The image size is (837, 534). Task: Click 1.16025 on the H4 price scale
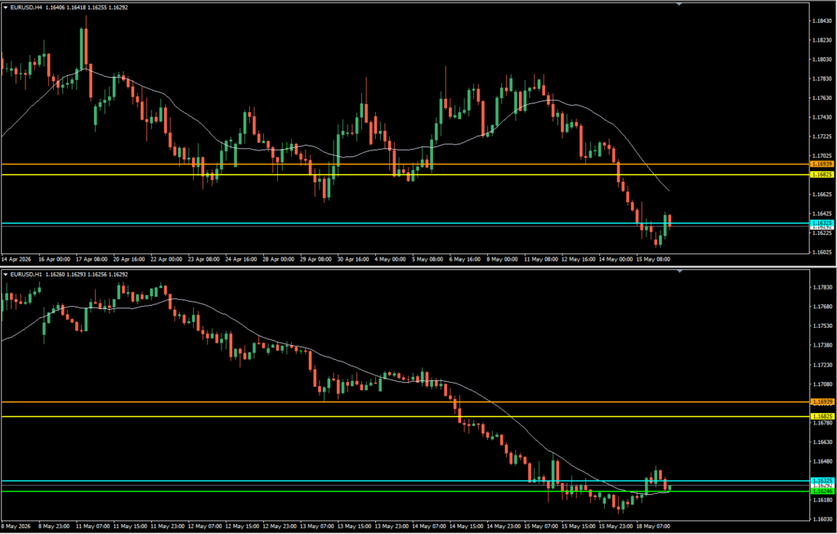(x=824, y=252)
